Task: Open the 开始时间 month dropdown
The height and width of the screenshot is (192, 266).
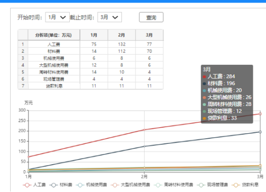Action: [x=57, y=17]
